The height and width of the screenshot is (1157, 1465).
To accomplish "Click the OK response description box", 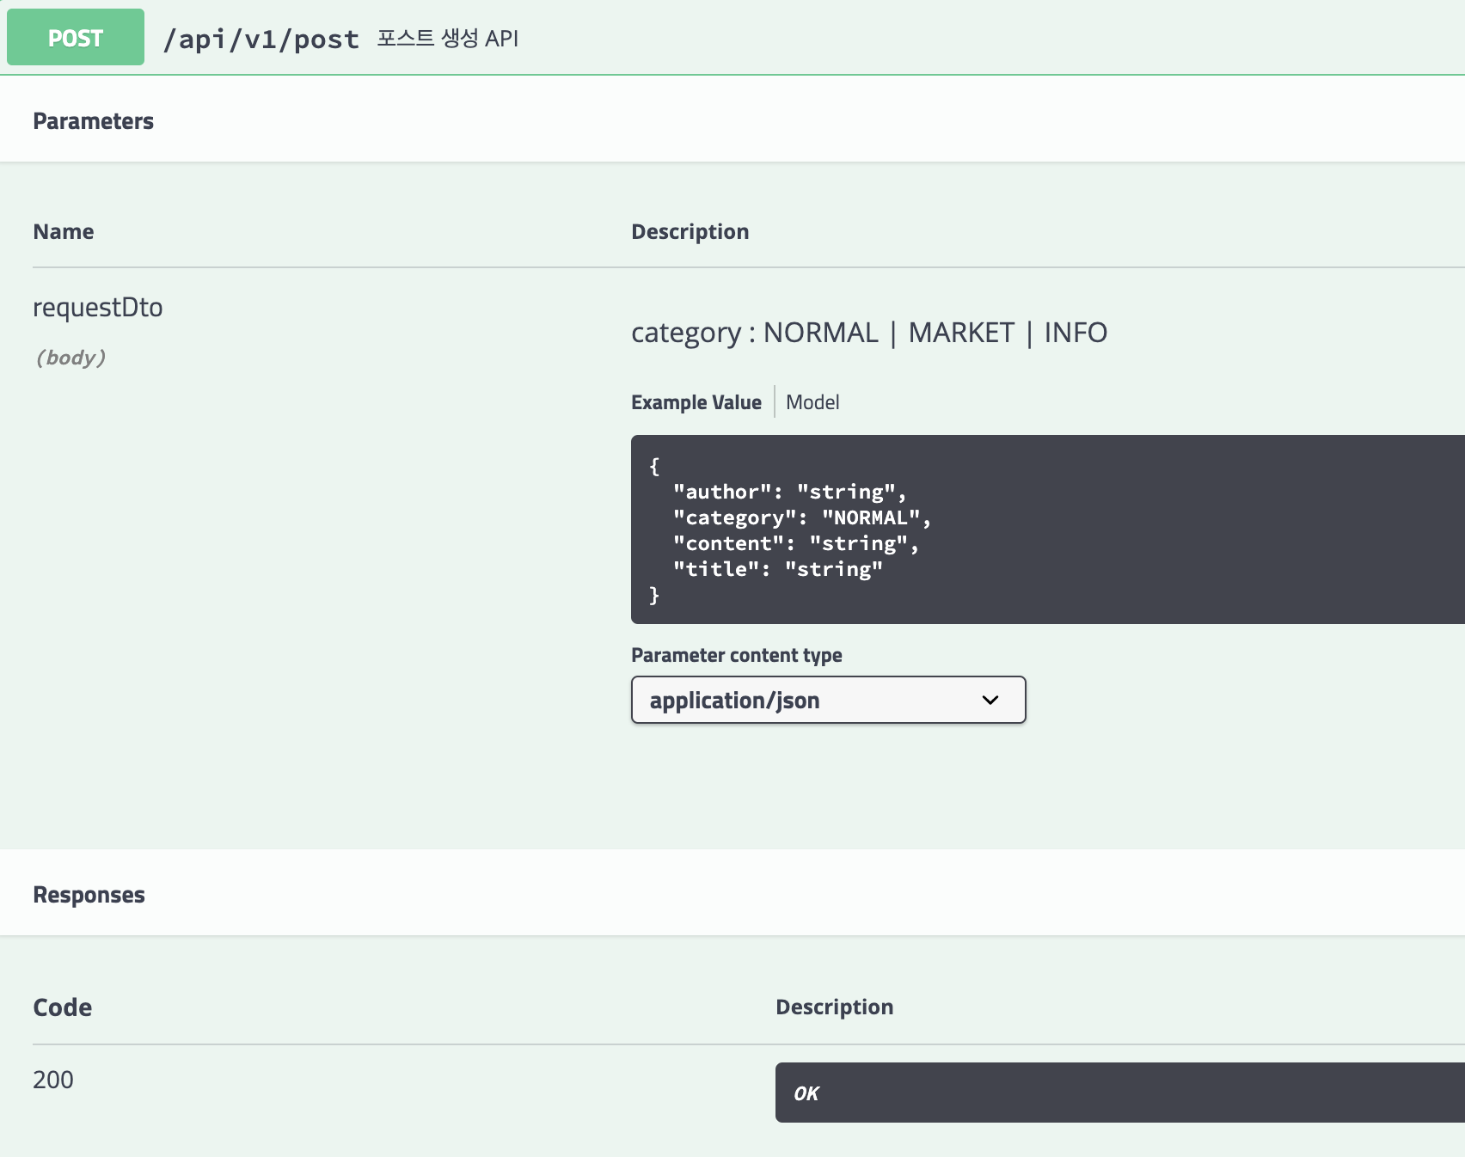I will (1120, 1093).
